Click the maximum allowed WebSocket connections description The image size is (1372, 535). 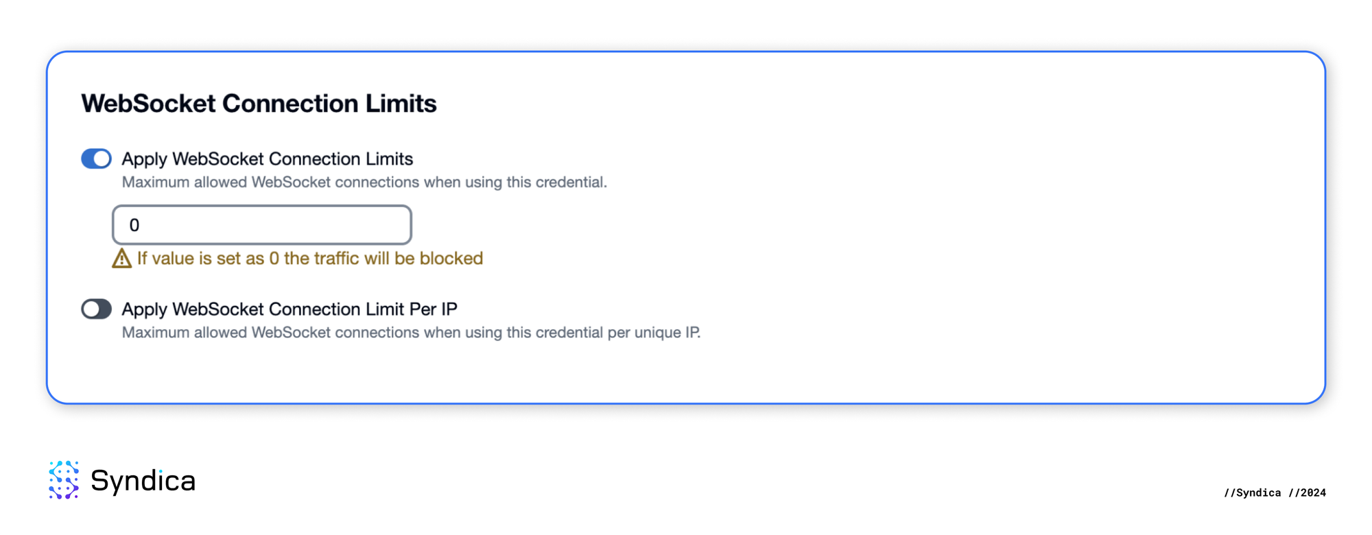click(365, 182)
